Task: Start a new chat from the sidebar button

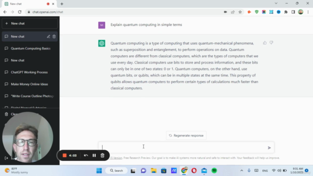Action: (x=30, y=23)
